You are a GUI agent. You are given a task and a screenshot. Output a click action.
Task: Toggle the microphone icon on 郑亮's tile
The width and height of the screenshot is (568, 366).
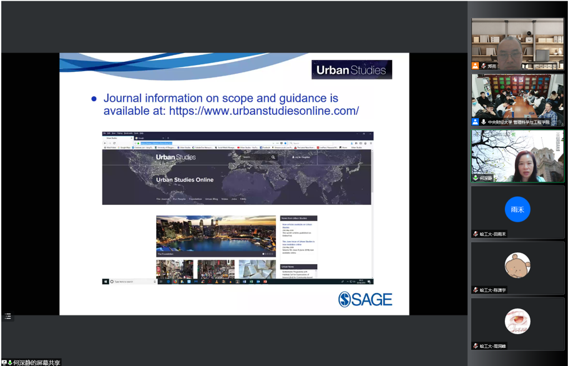click(x=483, y=66)
